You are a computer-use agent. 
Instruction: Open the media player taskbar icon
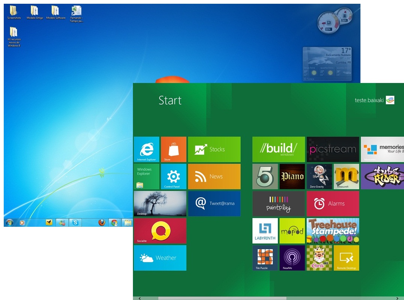pyautogui.click(x=22, y=223)
